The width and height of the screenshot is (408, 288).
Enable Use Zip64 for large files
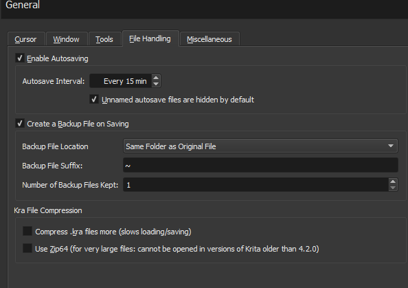click(x=27, y=248)
